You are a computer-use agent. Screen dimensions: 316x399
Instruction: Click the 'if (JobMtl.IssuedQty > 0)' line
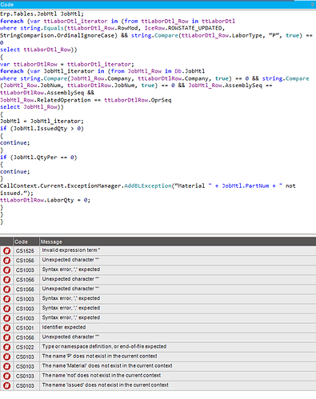coord(42,129)
